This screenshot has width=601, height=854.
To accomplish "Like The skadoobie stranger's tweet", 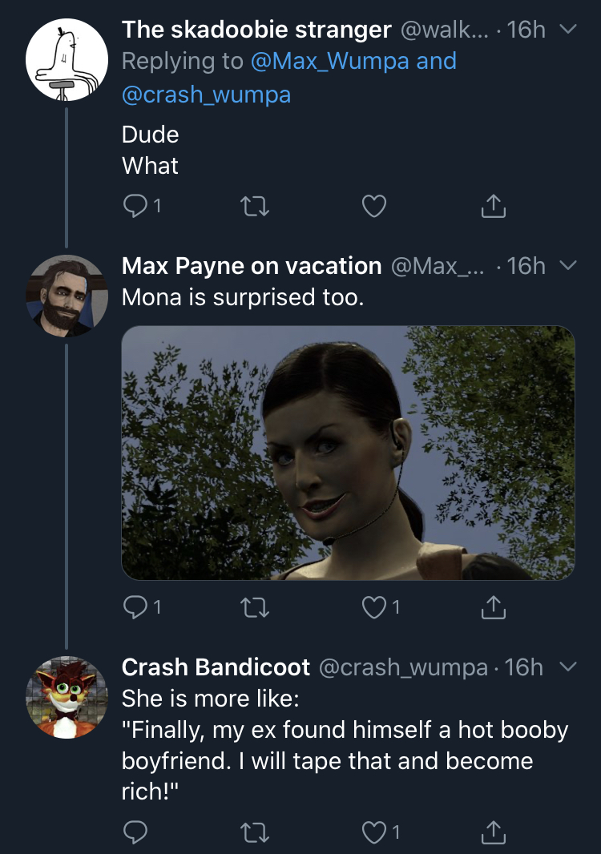I will coord(374,206).
